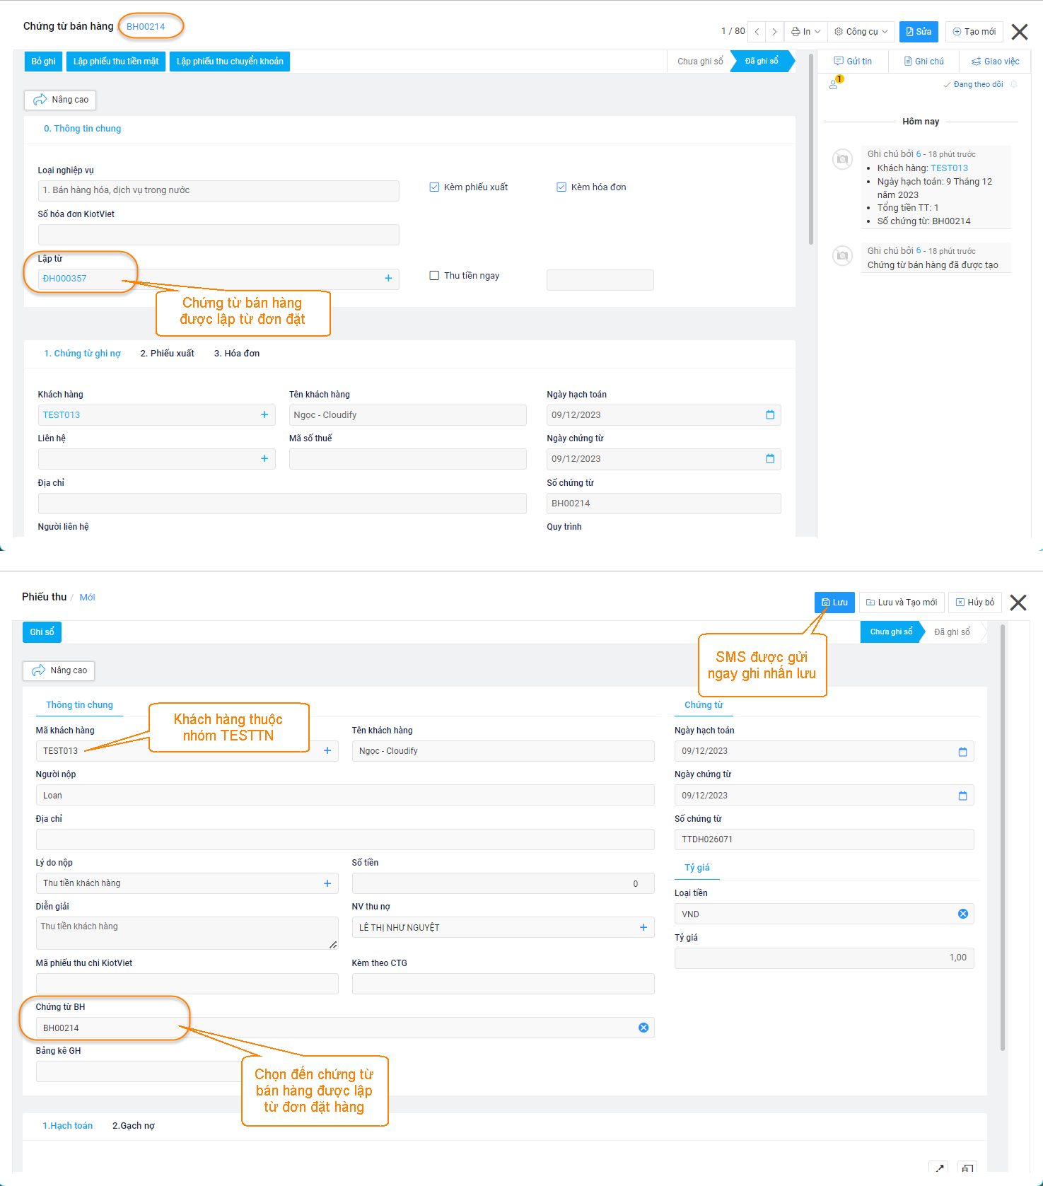
Task: Clear the Chứng từ BH BH00214 value
Action: [643, 1028]
